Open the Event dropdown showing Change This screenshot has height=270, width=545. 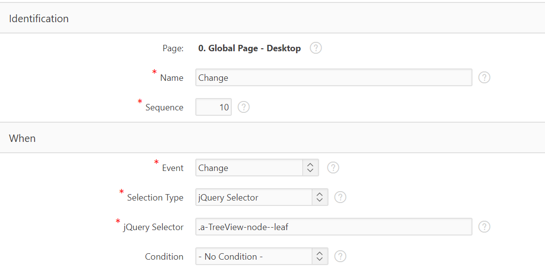point(257,168)
